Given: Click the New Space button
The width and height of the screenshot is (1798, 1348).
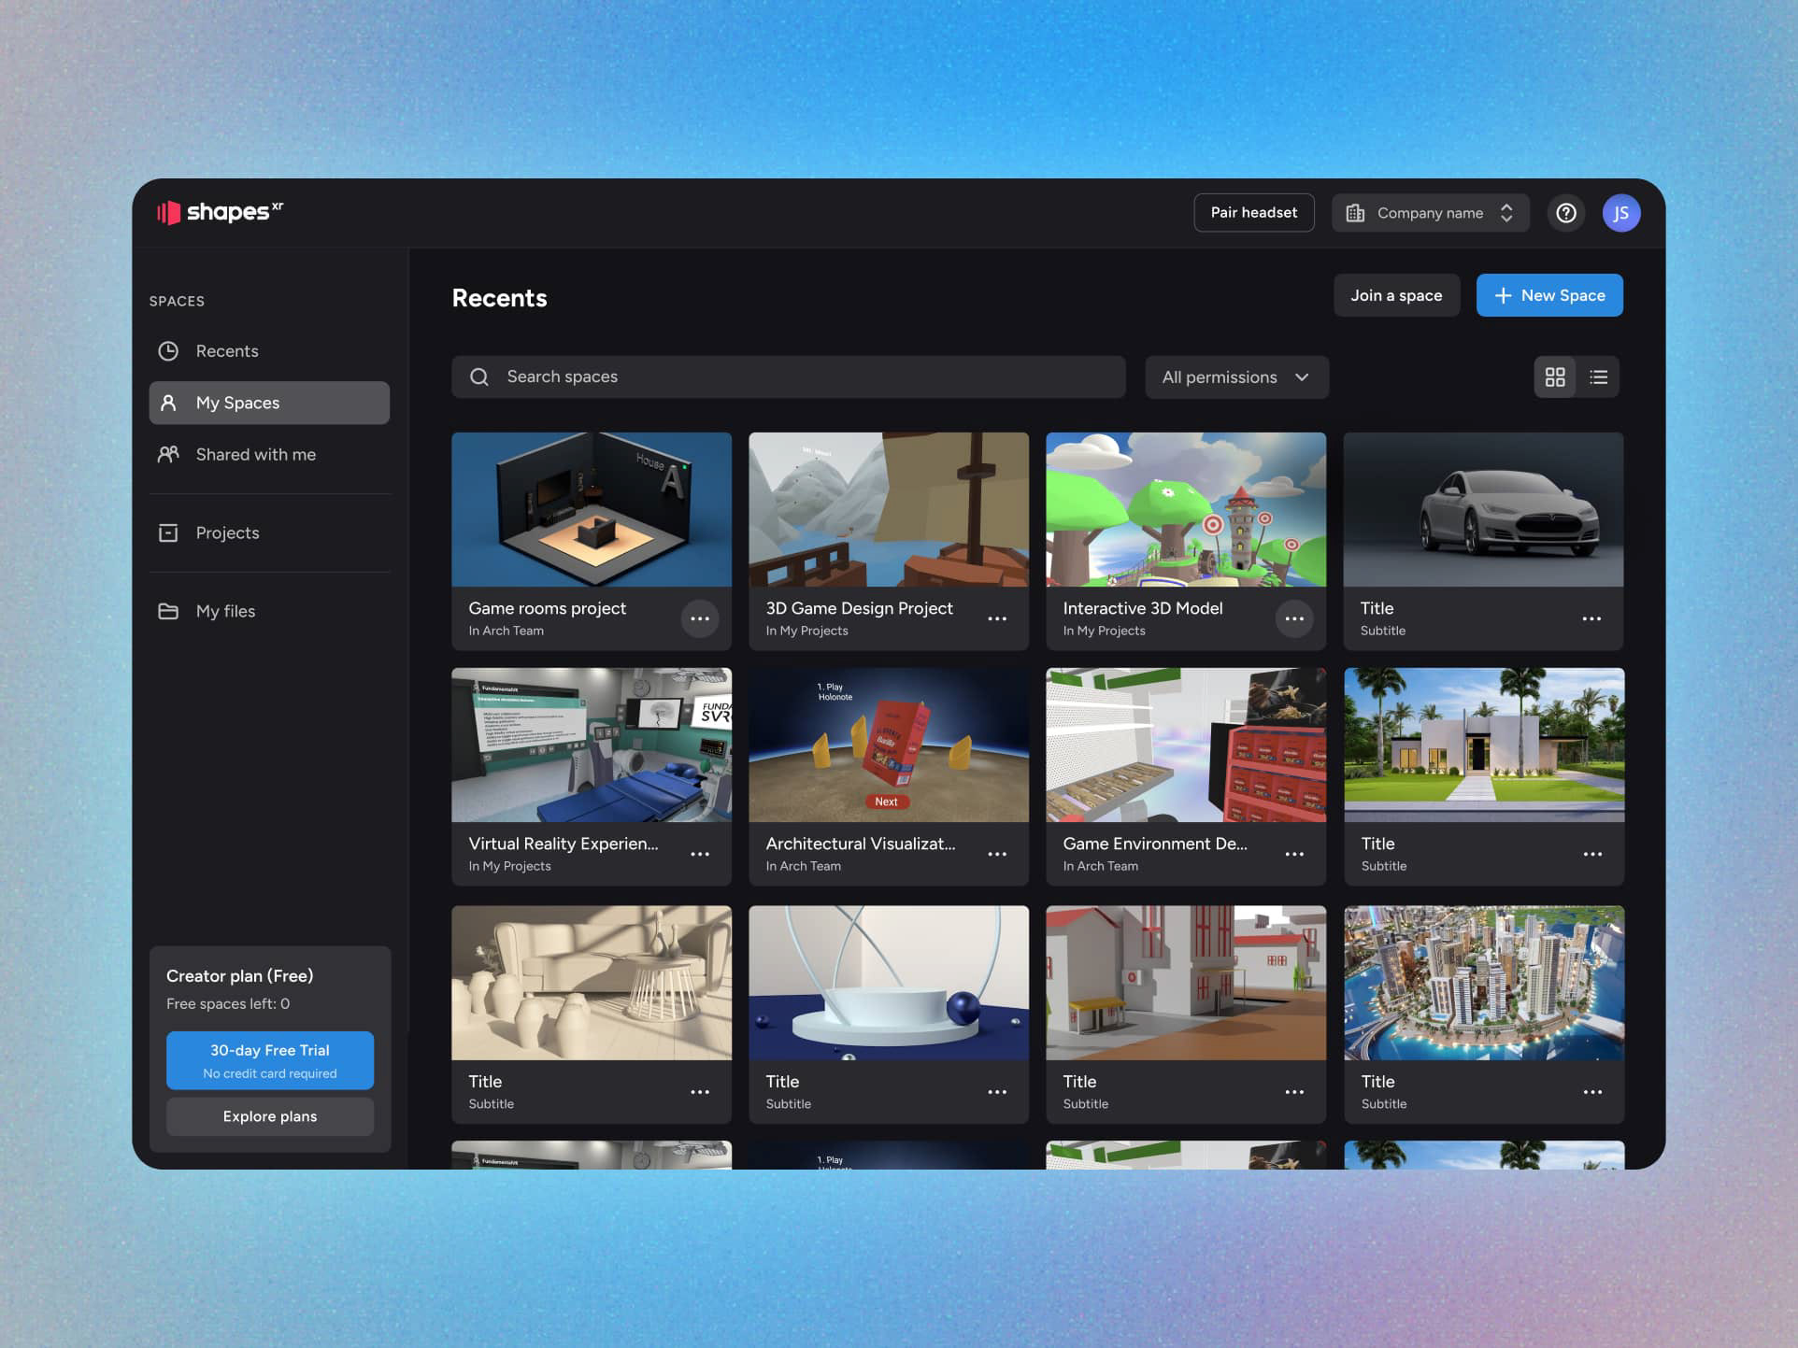Looking at the screenshot, I should click(x=1548, y=295).
